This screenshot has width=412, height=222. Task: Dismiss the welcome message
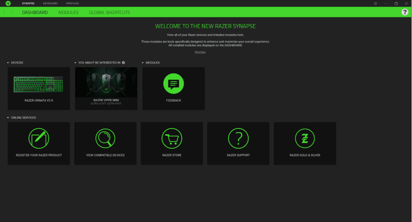(200, 52)
